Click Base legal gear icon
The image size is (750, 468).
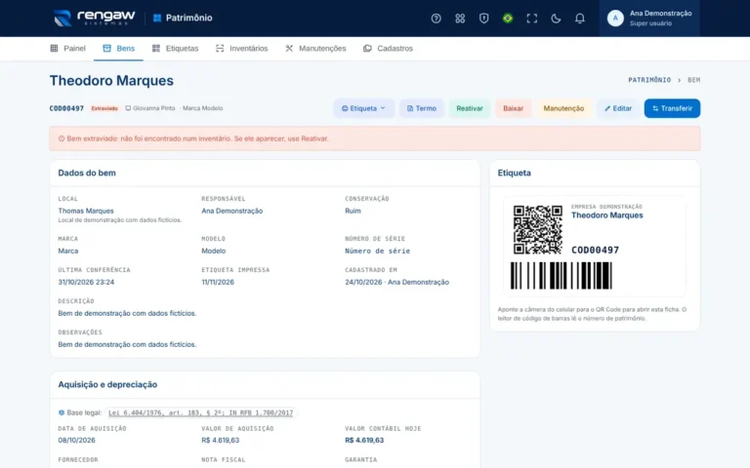tap(62, 412)
